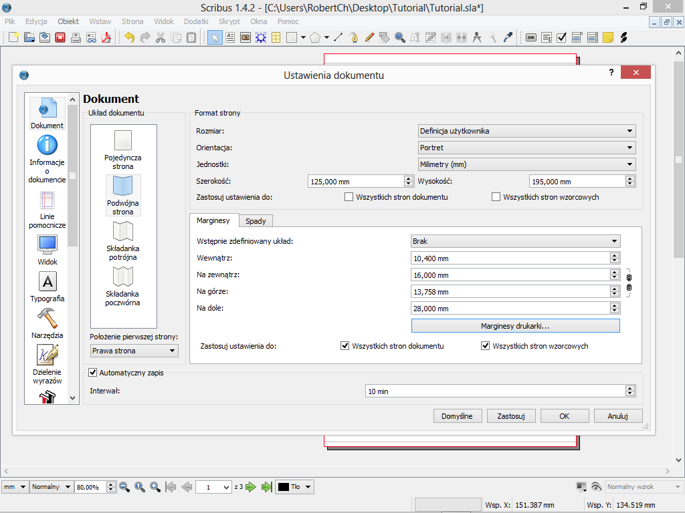
Task: Click the Zastosuj button
Action: click(511, 415)
